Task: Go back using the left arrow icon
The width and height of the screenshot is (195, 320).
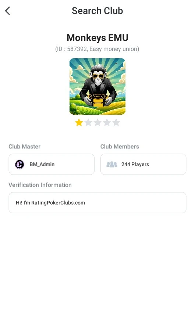Action: click(x=7, y=11)
